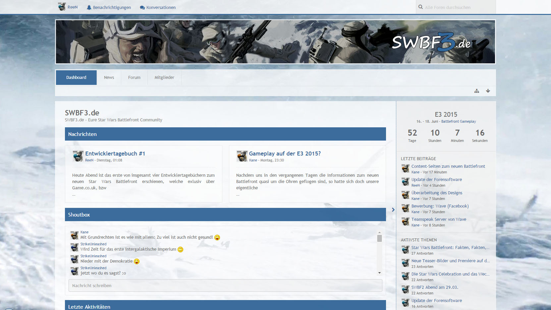The height and width of the screenshot is (310, 551).
Task: Click avatar next to Entwicklertagebuch #1
Action: [78, 156]
